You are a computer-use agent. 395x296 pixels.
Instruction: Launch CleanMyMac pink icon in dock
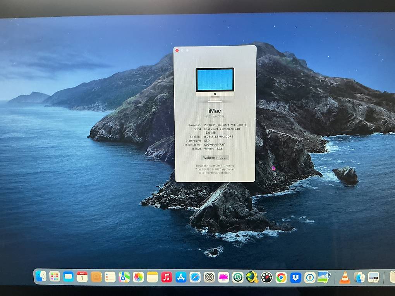[223, 277]
